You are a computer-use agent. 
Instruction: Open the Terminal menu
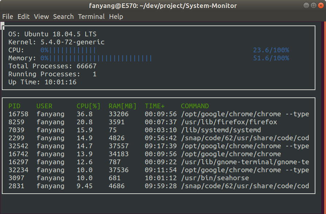[91, 17]
